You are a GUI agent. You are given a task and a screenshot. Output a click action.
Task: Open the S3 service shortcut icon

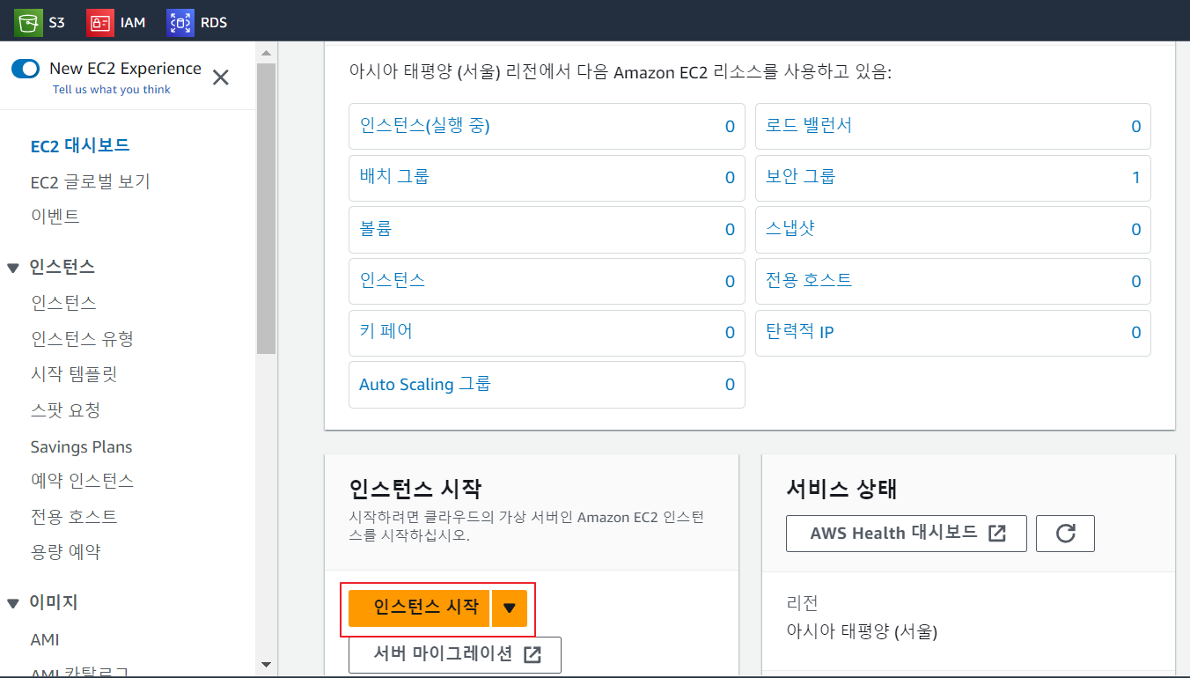(x=28, y=22)
